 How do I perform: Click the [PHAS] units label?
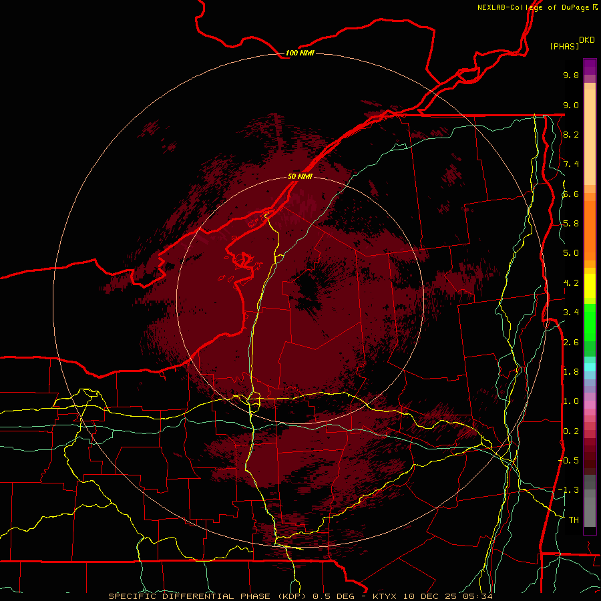click(564, 46)
